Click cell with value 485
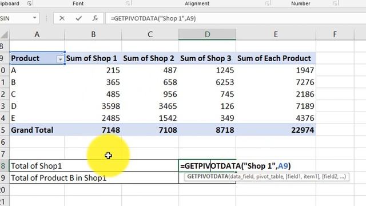 [x=93, y=94]
